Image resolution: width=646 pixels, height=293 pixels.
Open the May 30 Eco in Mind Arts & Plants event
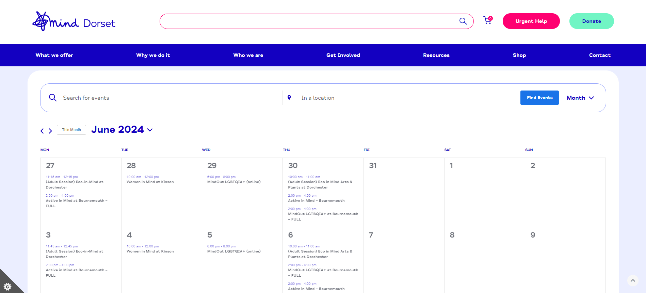[320, 184]
